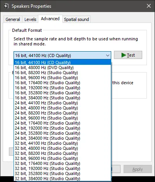Select 32 bit, 384000 Hz (Studio Quality)

[62, 179]
